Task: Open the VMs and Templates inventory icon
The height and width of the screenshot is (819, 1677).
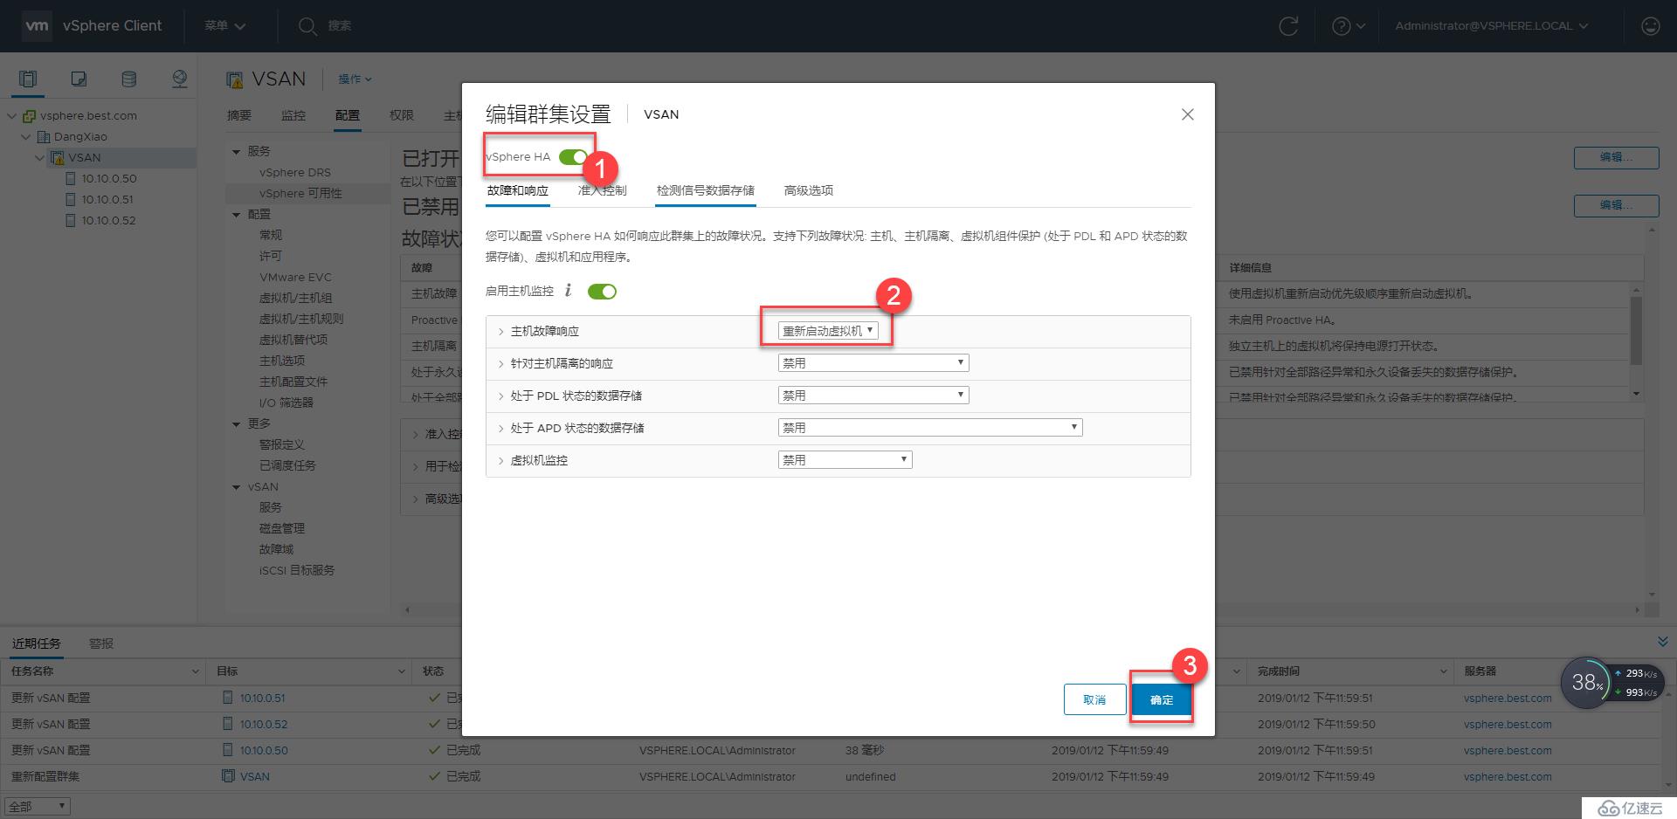Action: (x=79, y=79)
